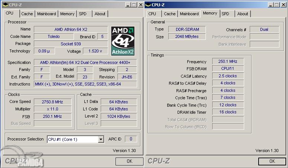Screen dimensions: 288x168
Task: Click the L1 Data value '64 KBytes'
Action: click(x=119, y=102)
